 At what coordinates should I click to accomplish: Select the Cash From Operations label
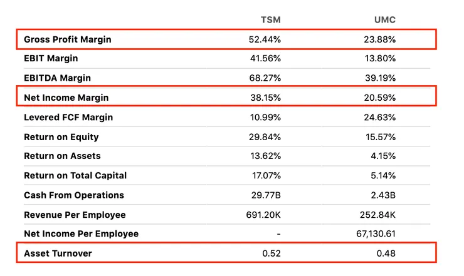[74, 195]
